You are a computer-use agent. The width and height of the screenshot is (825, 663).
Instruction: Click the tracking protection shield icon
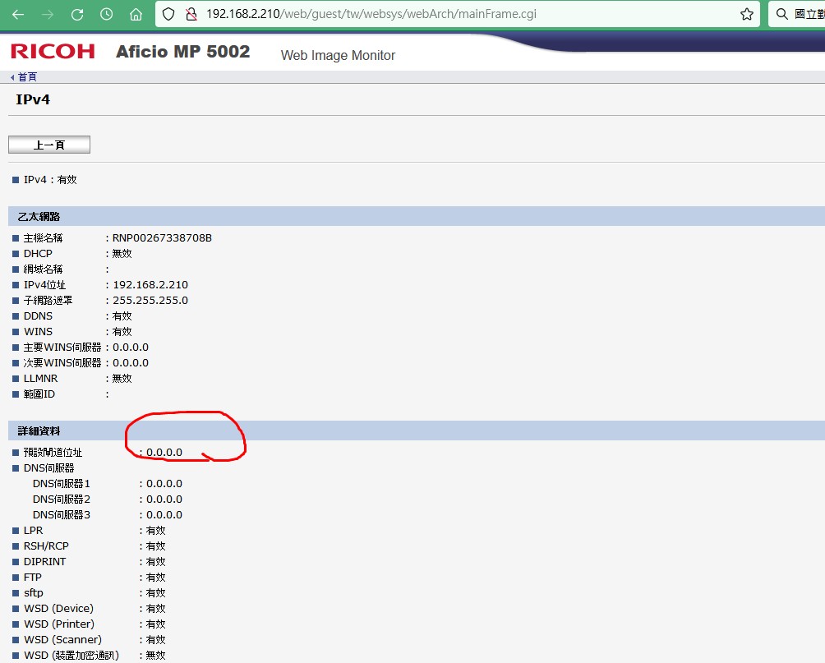pyautogui.click(x=168, y=14)
